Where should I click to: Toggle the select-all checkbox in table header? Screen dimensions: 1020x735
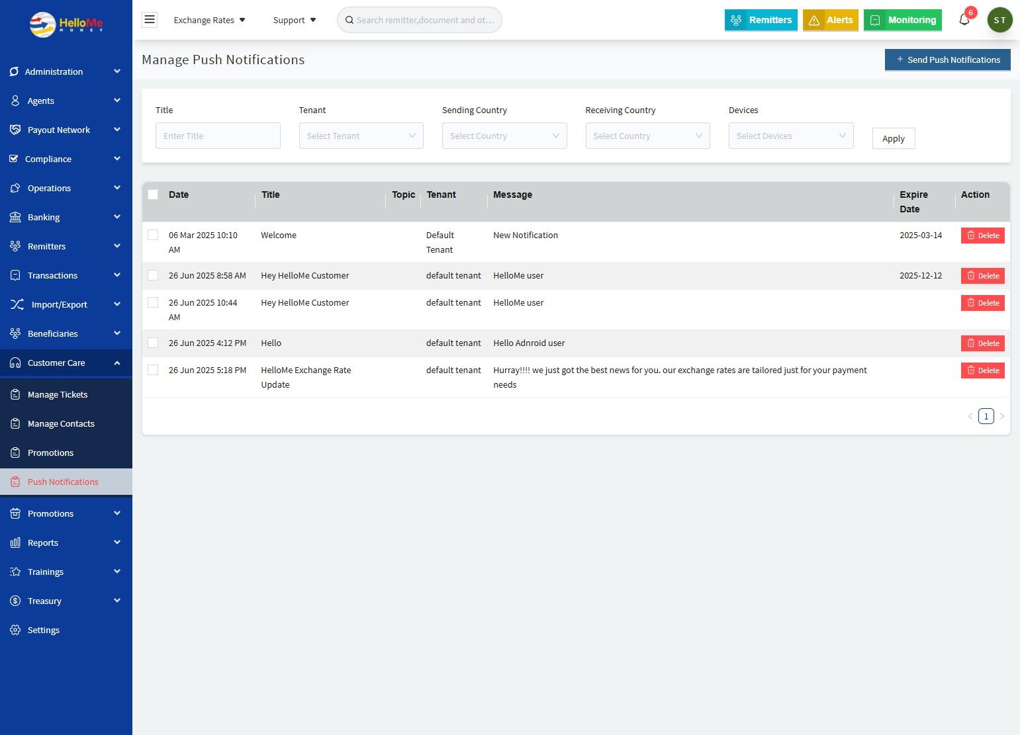click(153, 195)
